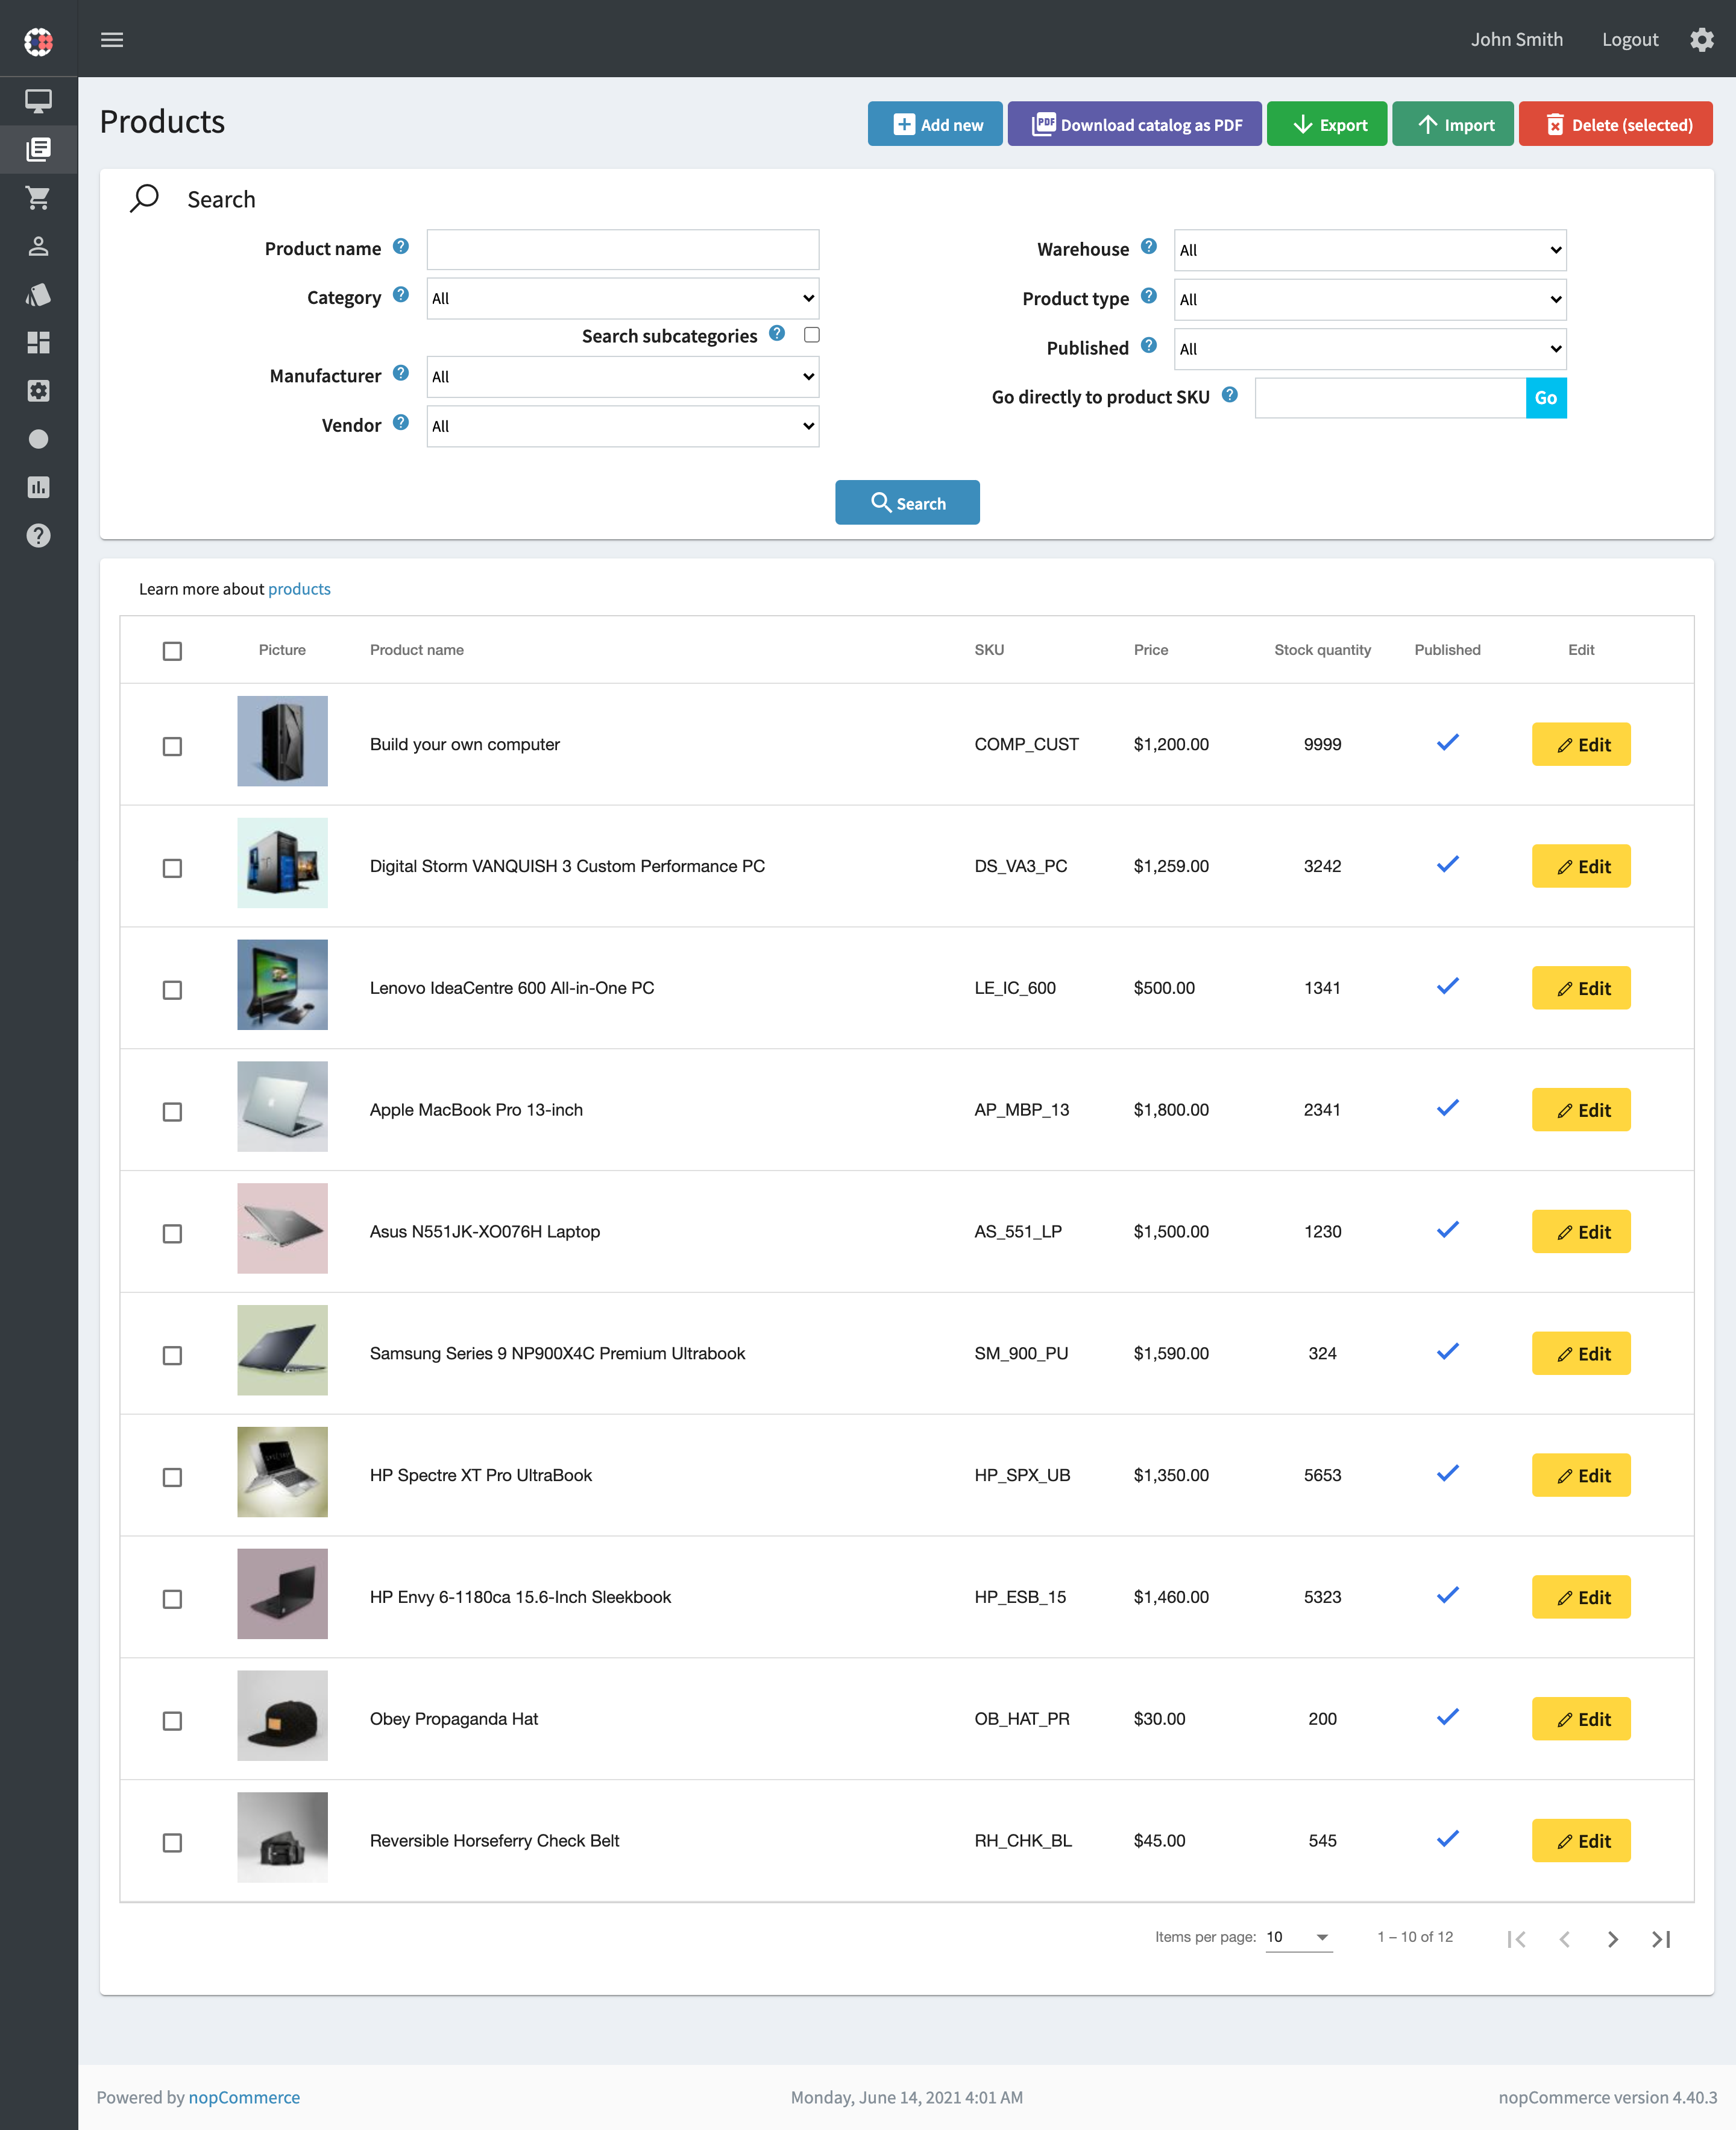Click Download catalog as PDF
This screenshot has width=1736, height=2130.
1134,124
